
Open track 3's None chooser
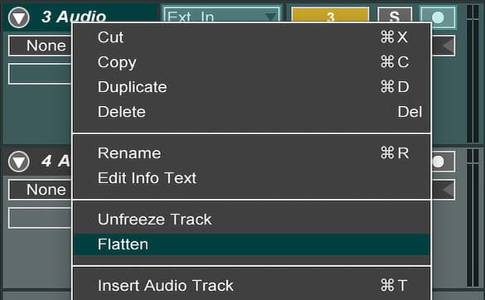pyautogui.click(x=41, y=46)
